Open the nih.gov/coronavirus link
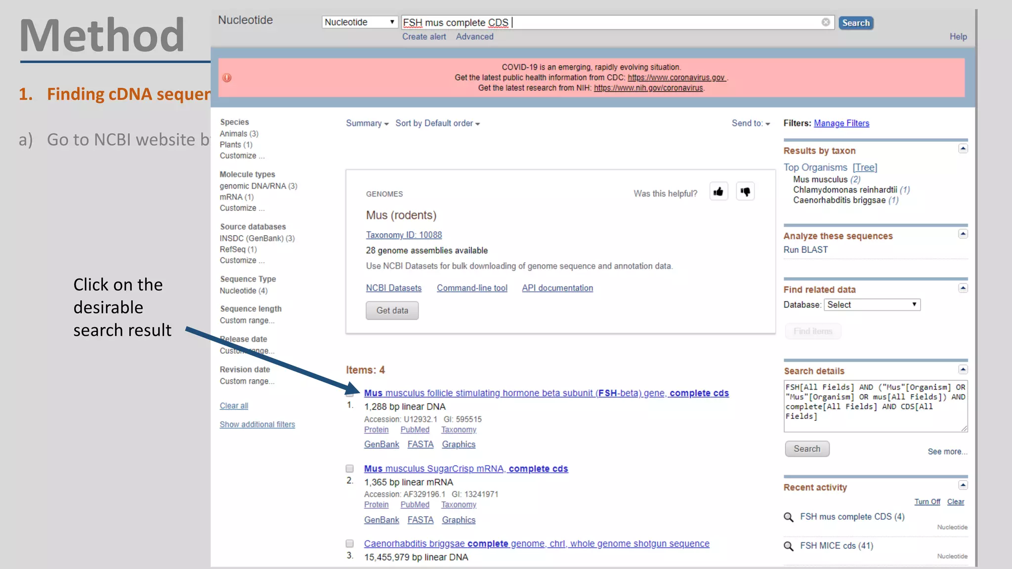The image size is (1012, 569). (x=648, y=88)
